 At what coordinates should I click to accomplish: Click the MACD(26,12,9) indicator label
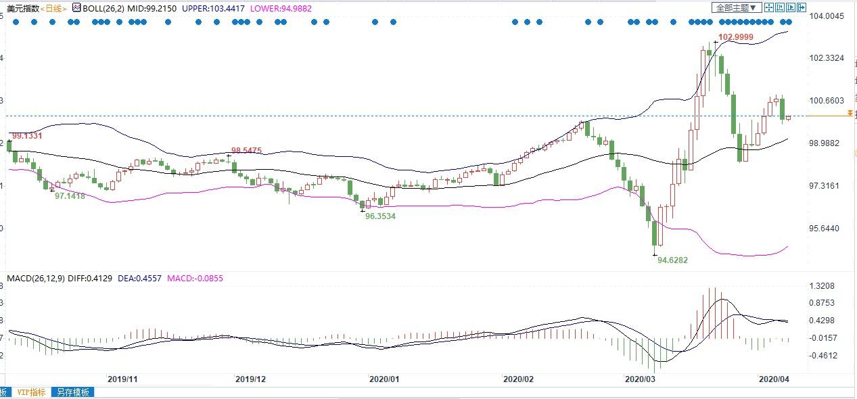coord(34,278)
